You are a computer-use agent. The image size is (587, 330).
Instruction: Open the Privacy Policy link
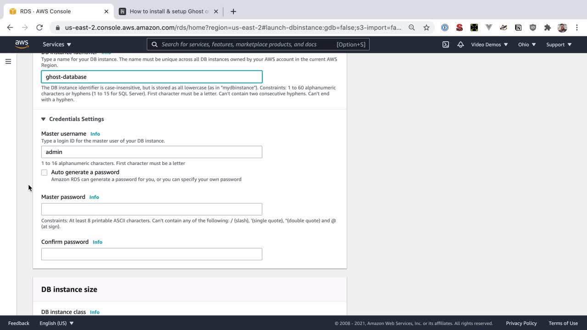[x=521, y=323]
